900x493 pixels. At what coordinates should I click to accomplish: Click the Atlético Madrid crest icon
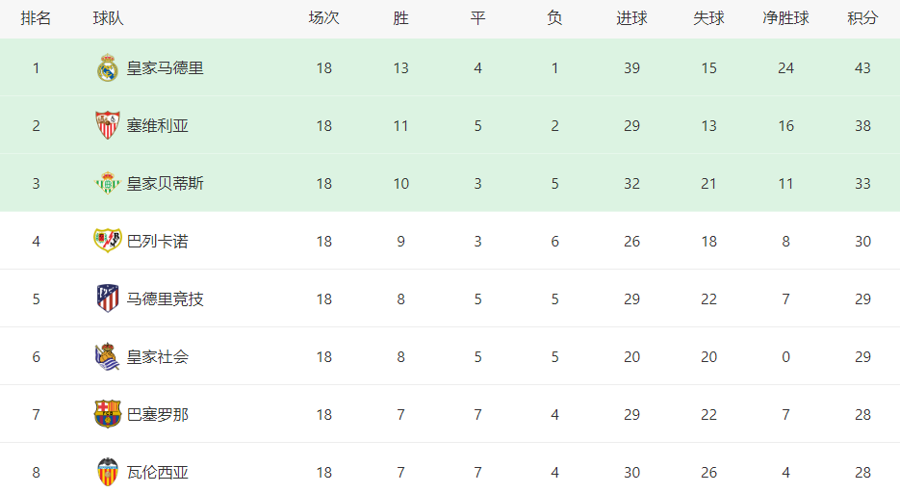tap(108, 298)
